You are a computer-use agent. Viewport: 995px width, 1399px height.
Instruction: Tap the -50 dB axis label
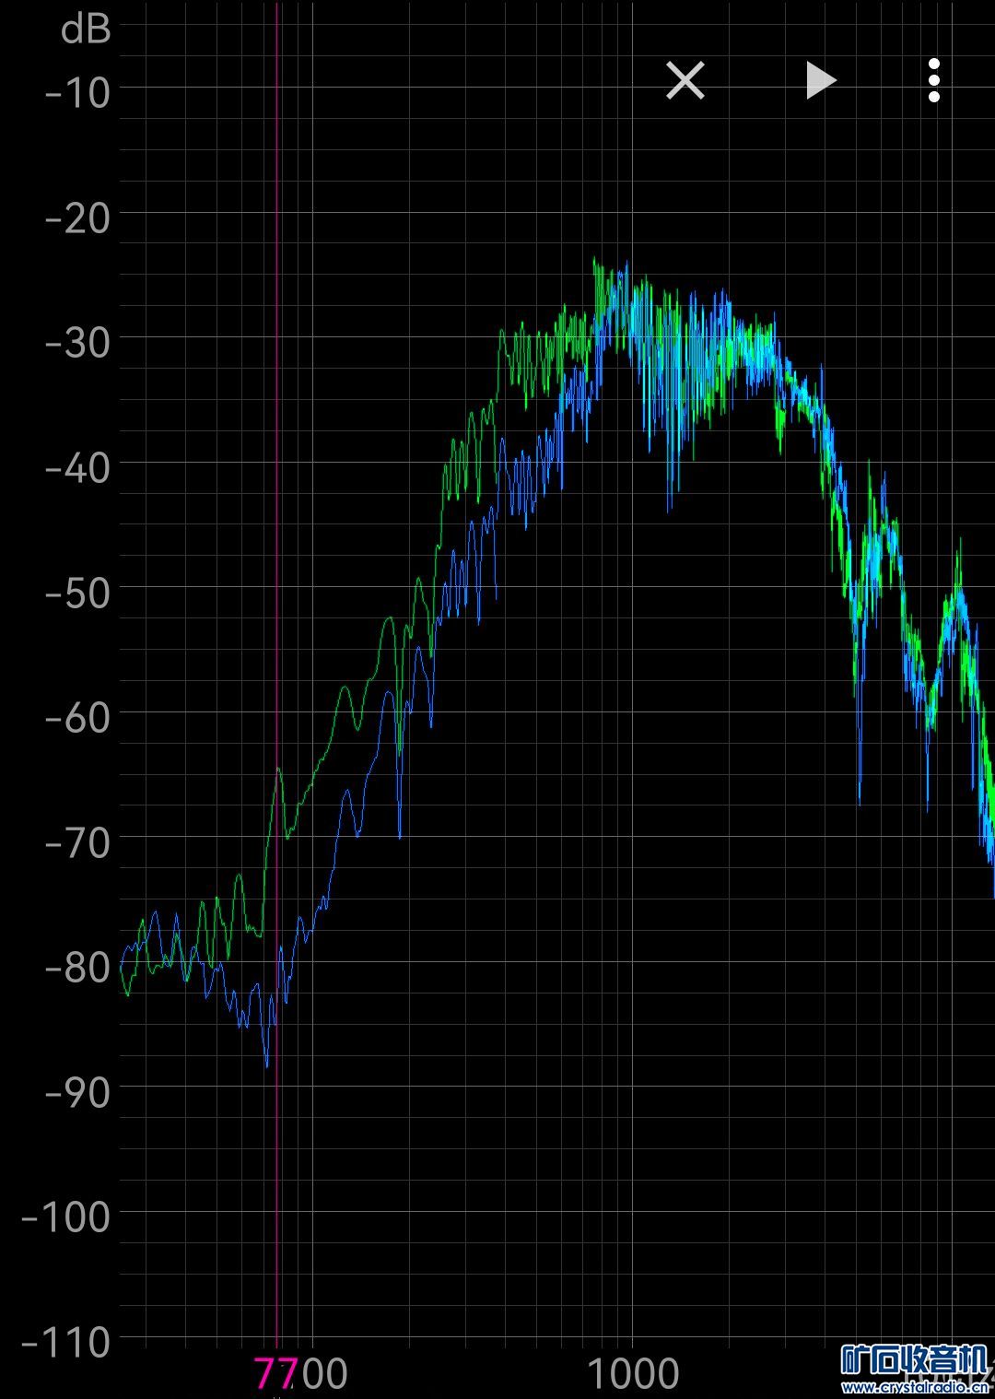pos(77,592)
